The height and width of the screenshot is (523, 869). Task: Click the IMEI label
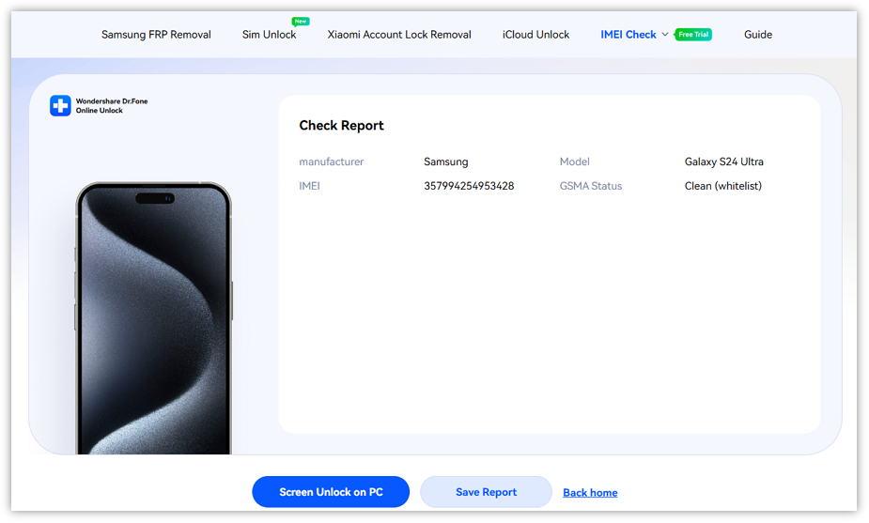[x=309, y=186]
